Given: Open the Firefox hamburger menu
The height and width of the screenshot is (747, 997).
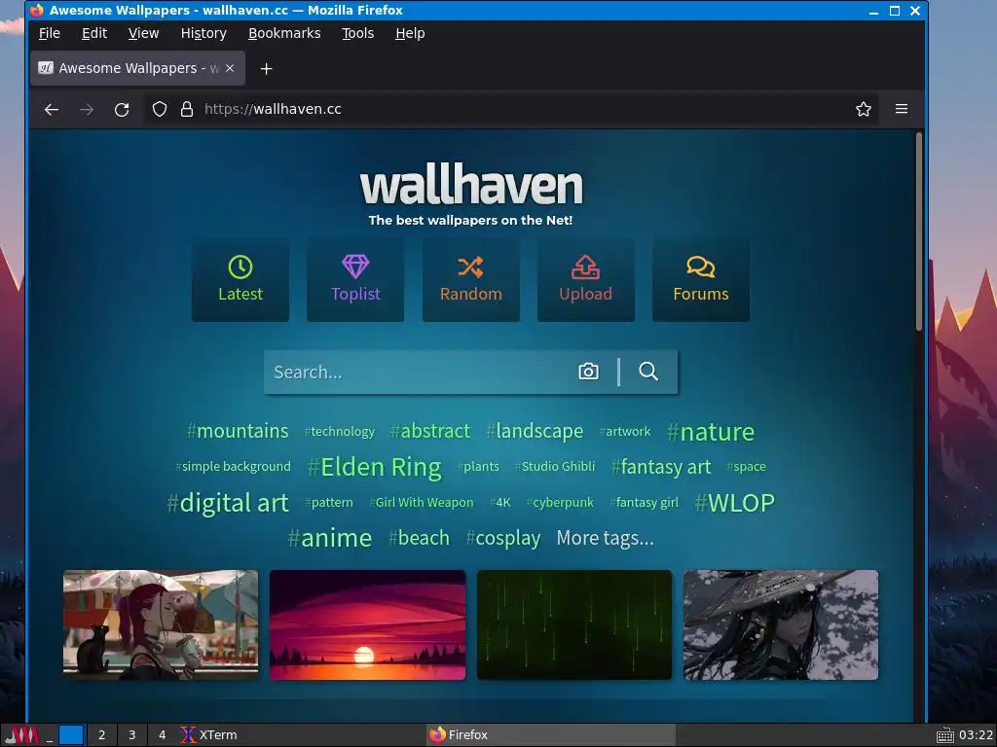Looking at the screenshot, I should [x=901, y=109].
